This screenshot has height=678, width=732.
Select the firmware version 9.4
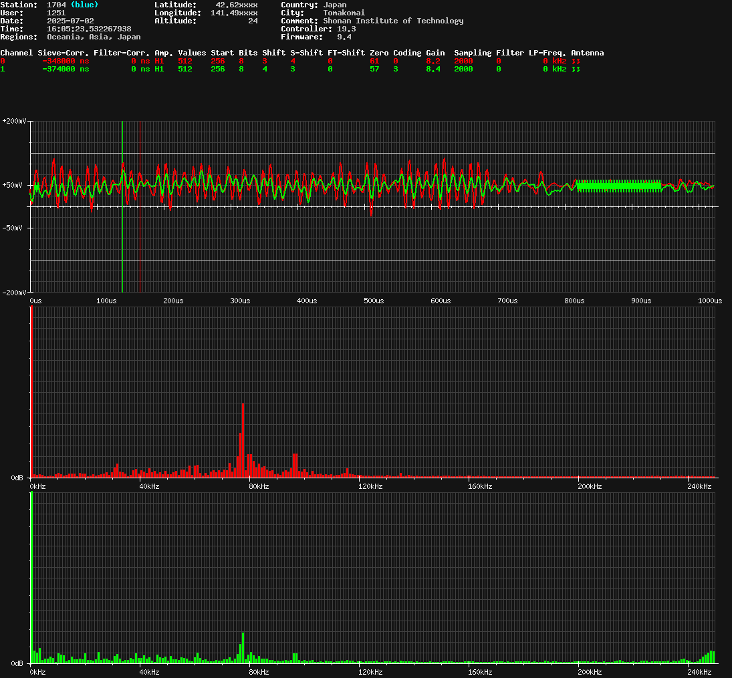click(344, 37)
